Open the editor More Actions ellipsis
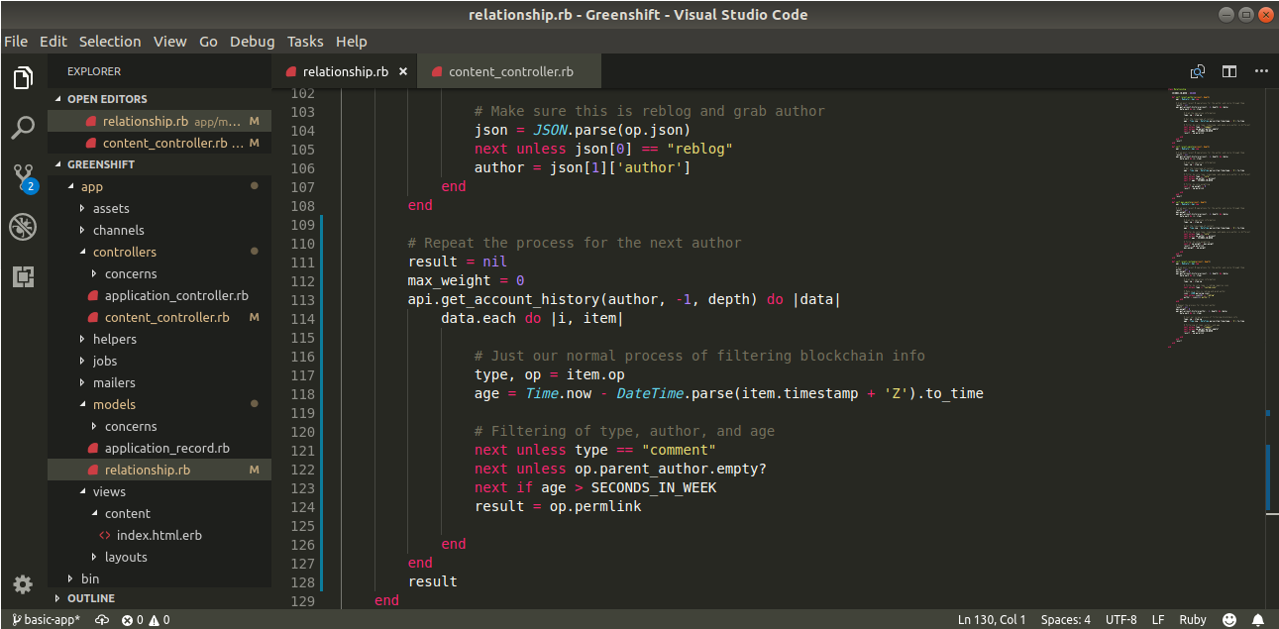This screenshot has height=629, width=1279. [x=1261, y=71]
